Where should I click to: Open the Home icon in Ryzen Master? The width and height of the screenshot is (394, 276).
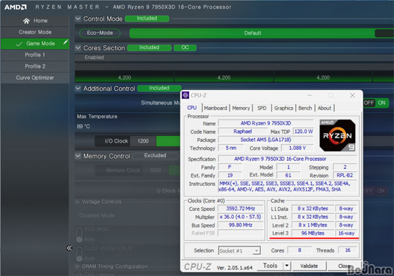[x=26, y=21]
